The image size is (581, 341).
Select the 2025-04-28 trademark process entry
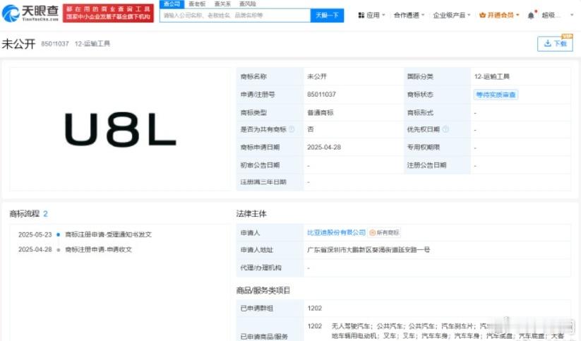click(76, 249)
